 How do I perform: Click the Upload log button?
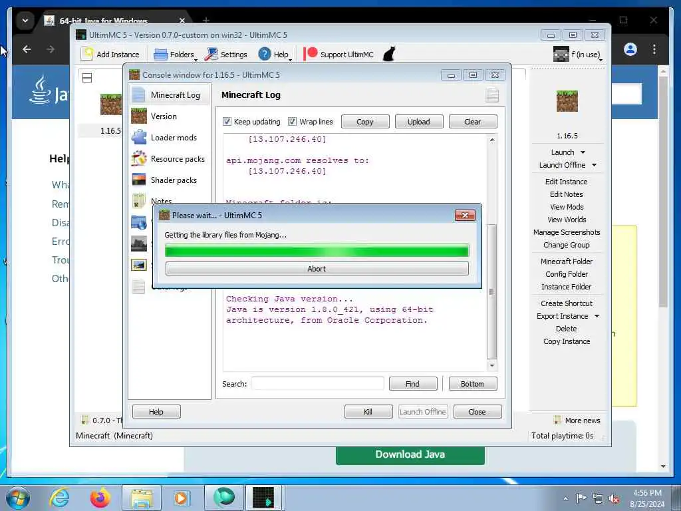pyautogui.click(x=419, y=122)
